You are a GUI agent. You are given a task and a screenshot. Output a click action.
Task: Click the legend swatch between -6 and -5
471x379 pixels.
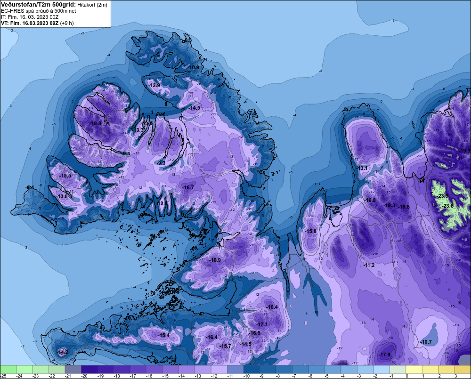point(317,369)
